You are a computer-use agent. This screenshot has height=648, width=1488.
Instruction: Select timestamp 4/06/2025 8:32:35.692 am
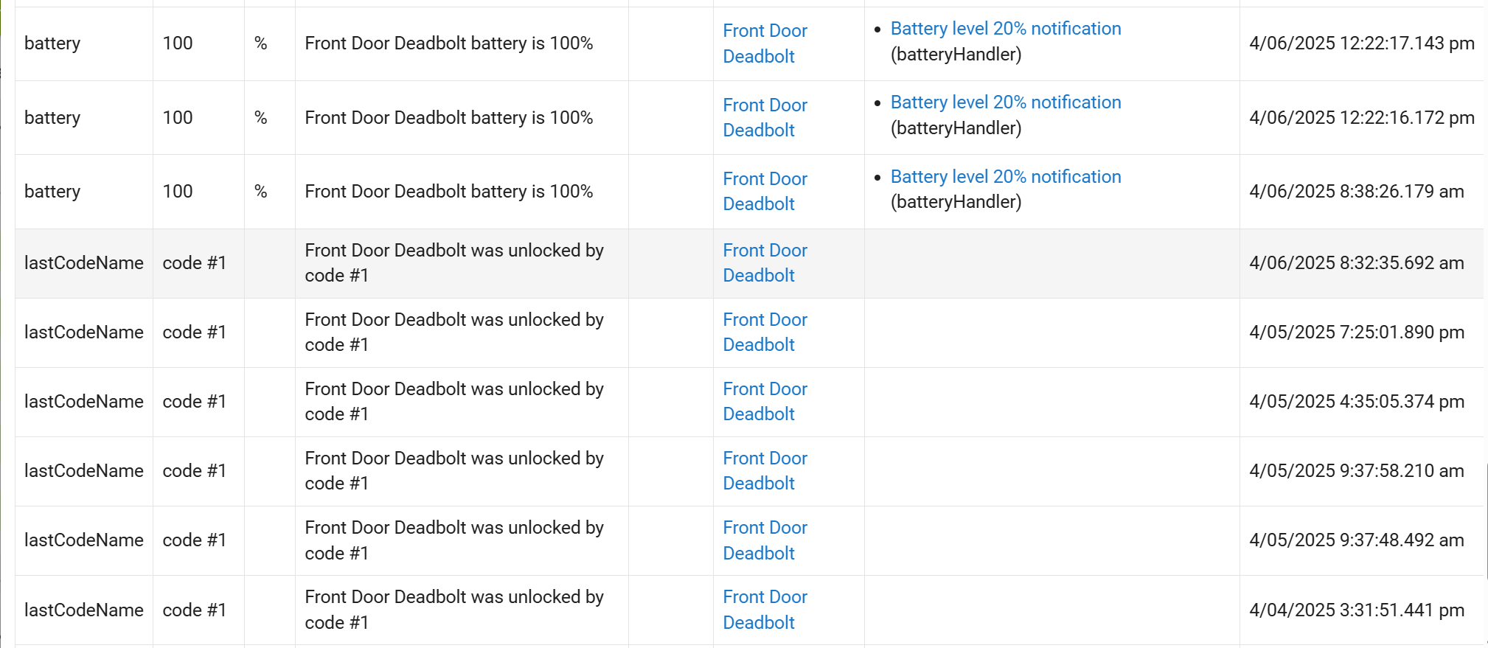(1357, 263)
